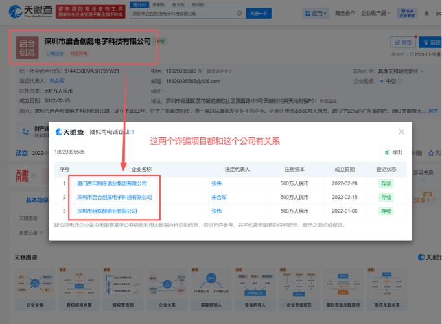Click the 2022-02-28 date cell

[345, 183]
